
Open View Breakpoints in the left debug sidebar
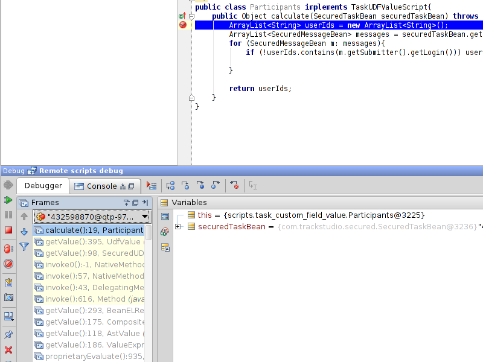point(8,248)
